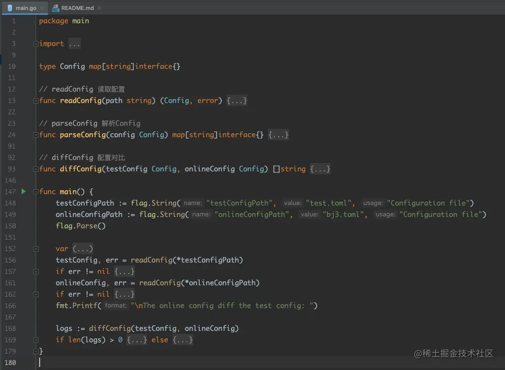The height and width of the screenshot is (370, 505).
Task: Click the '// parseConfig' comment line
Action: pyautogui.click(x=90, y=123)
